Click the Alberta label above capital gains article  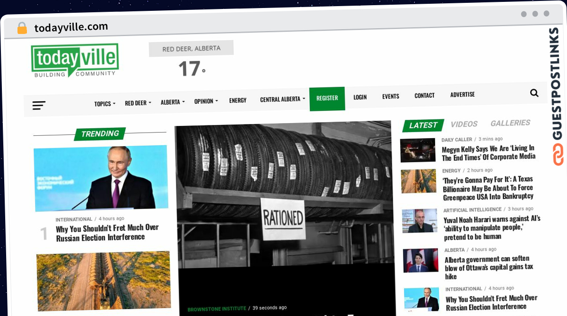coord(455,250)
